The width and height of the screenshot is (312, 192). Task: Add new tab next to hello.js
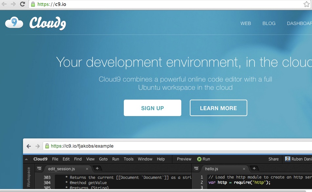[254, 169]
